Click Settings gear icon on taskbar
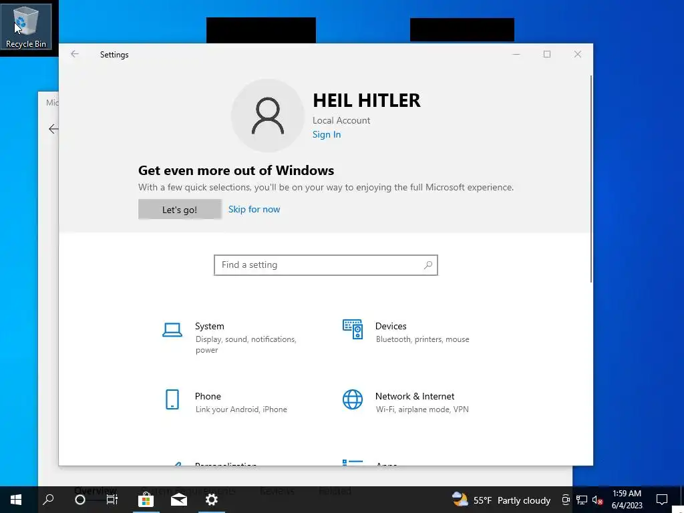The image size is (684, 513). [x=212, y=500]
